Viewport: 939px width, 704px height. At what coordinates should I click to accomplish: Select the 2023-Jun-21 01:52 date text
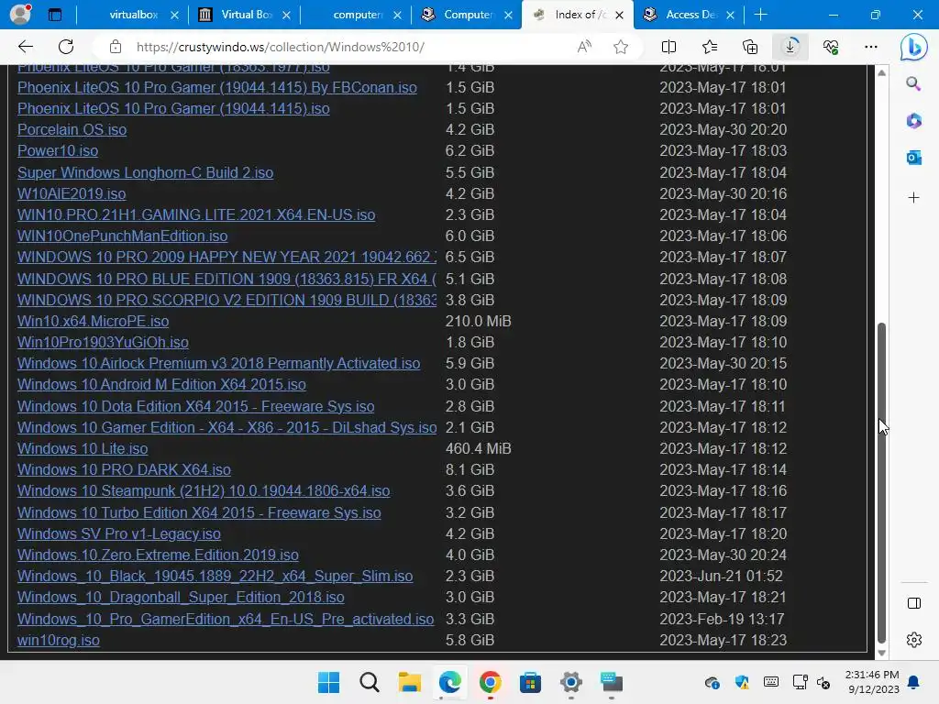coord(721,576)
